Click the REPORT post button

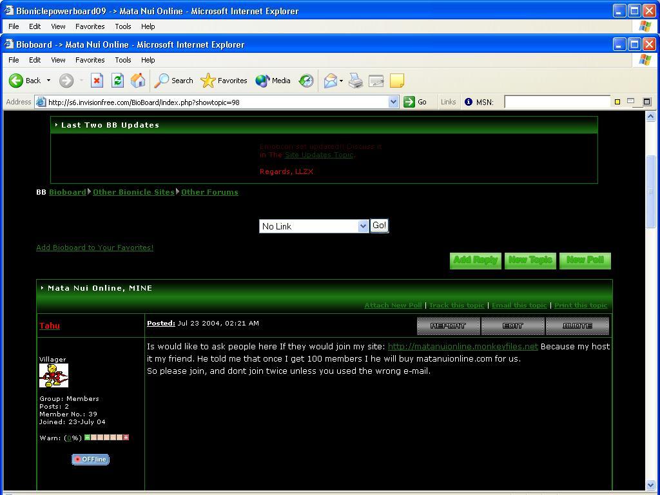pos(449,325)
